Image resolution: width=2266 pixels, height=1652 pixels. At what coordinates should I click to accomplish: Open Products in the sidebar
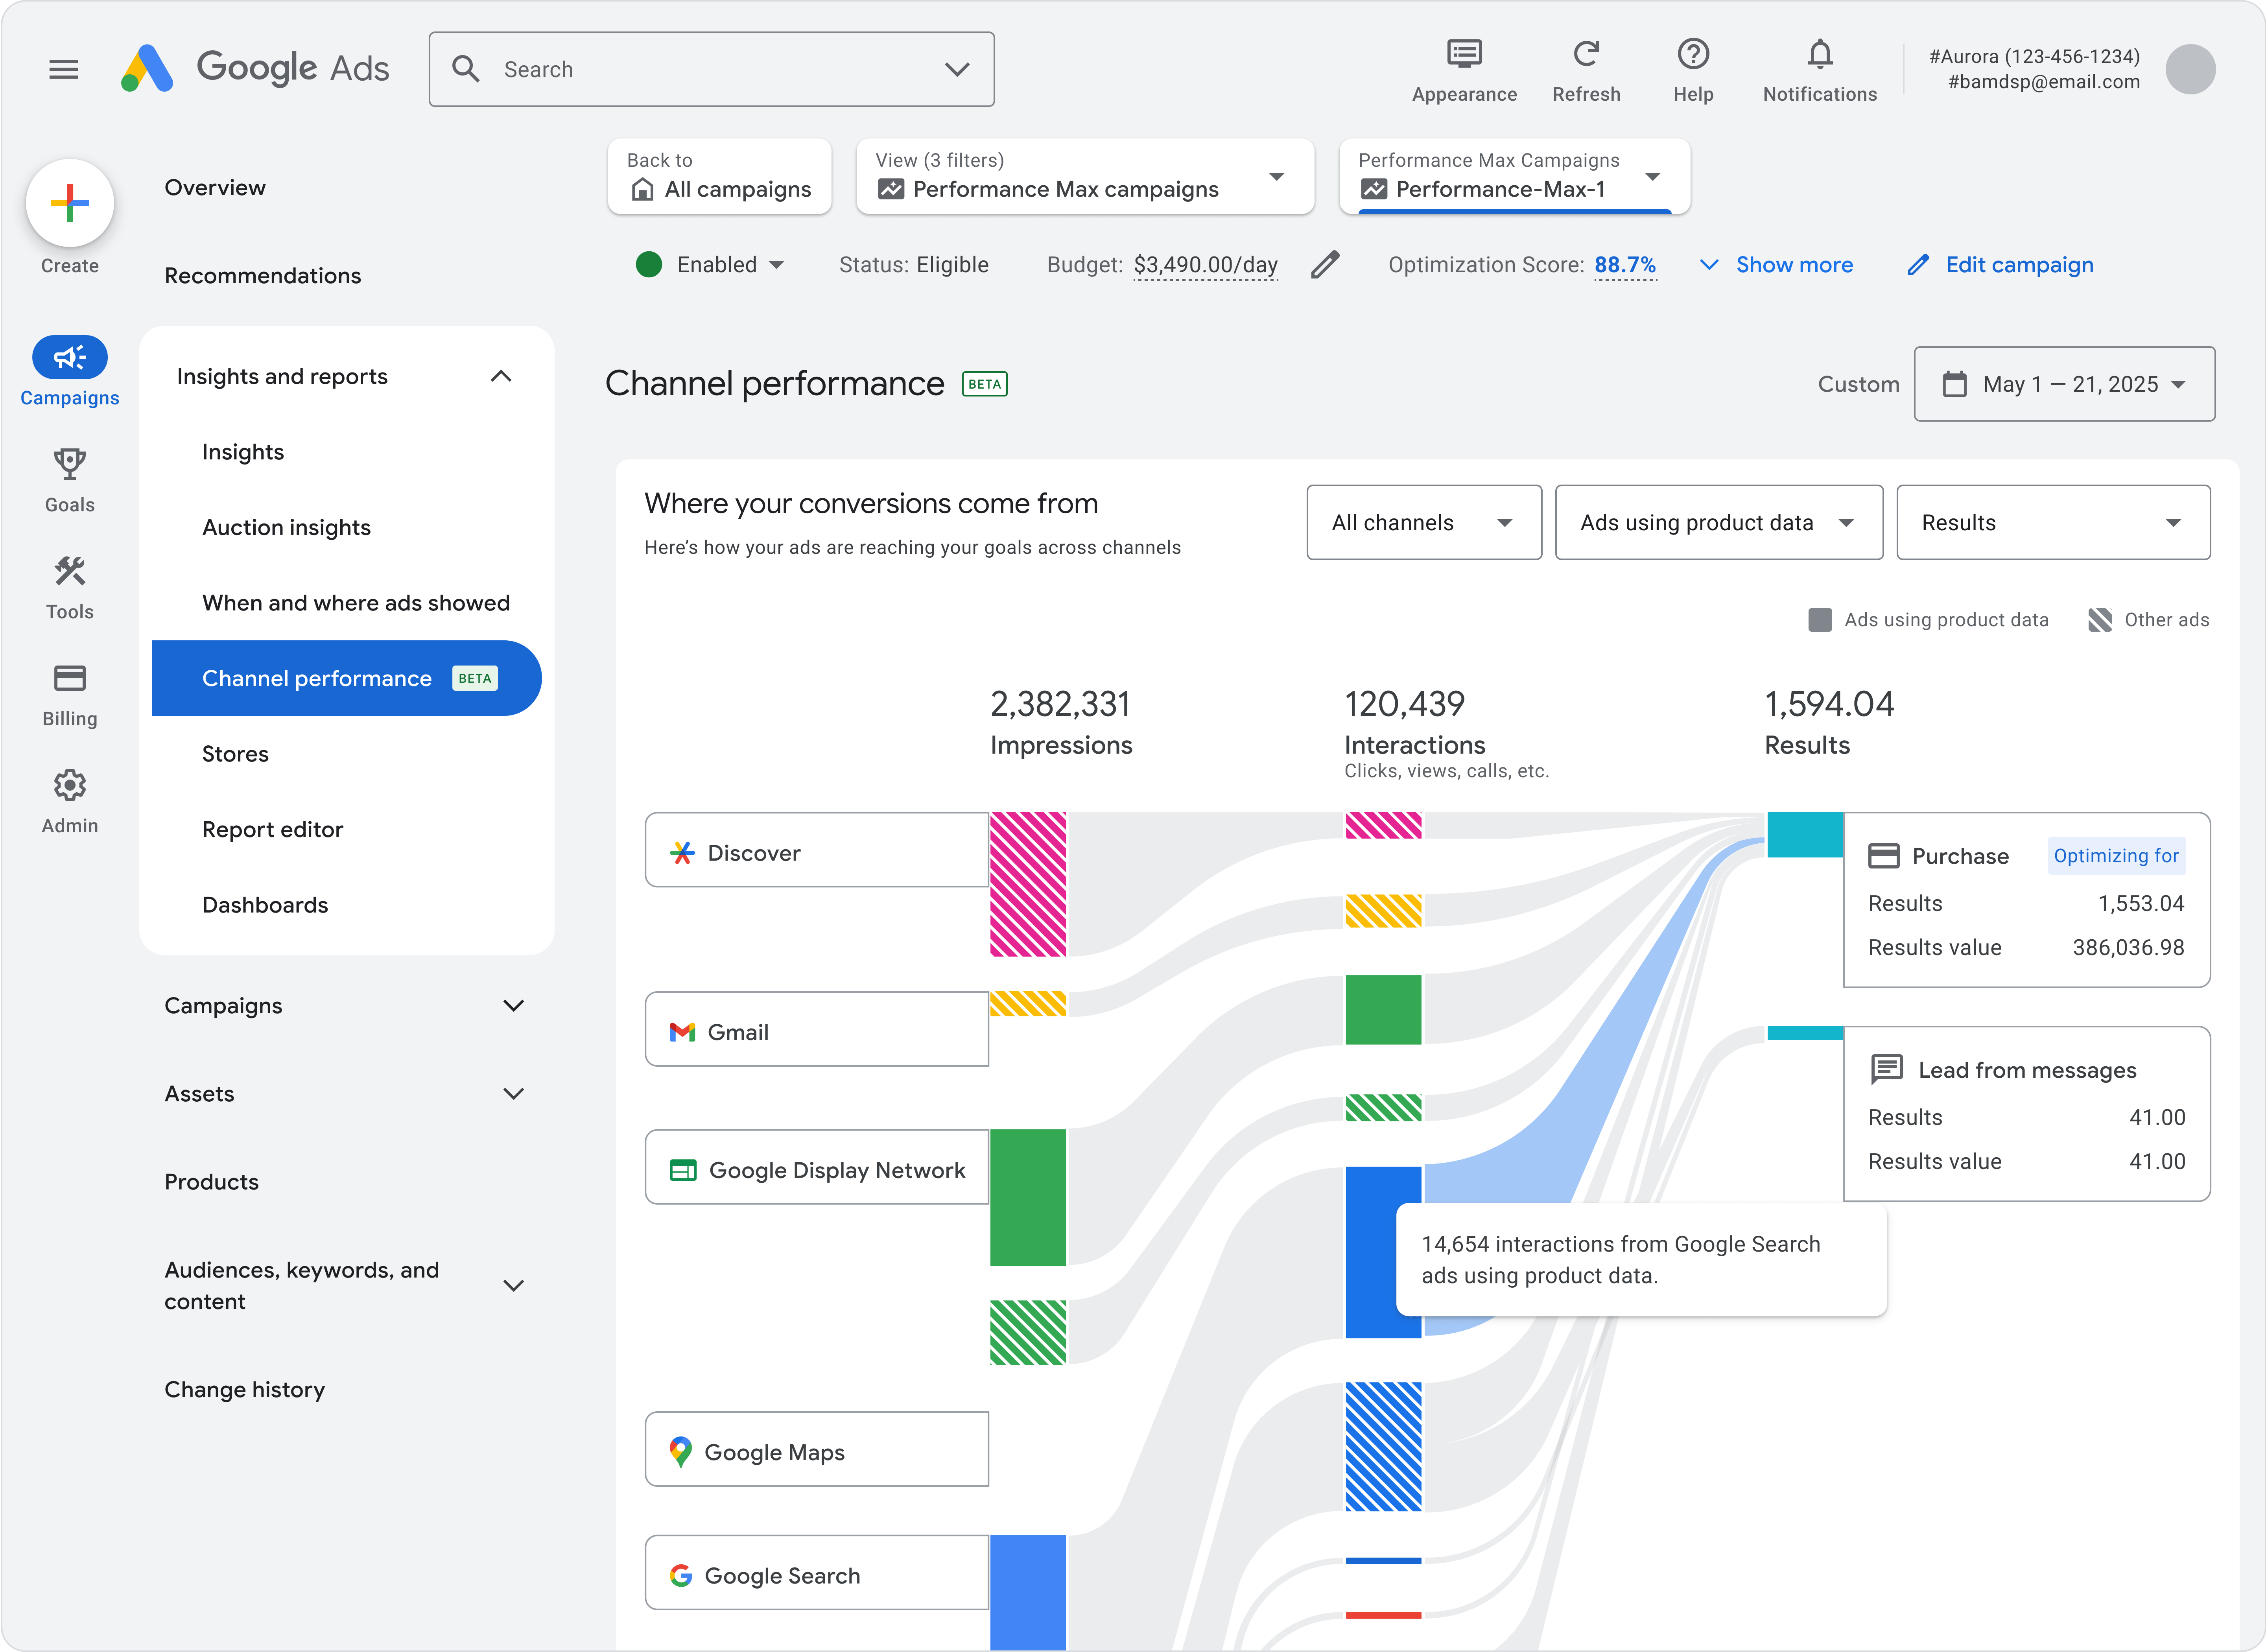[x=211, y=1181]
